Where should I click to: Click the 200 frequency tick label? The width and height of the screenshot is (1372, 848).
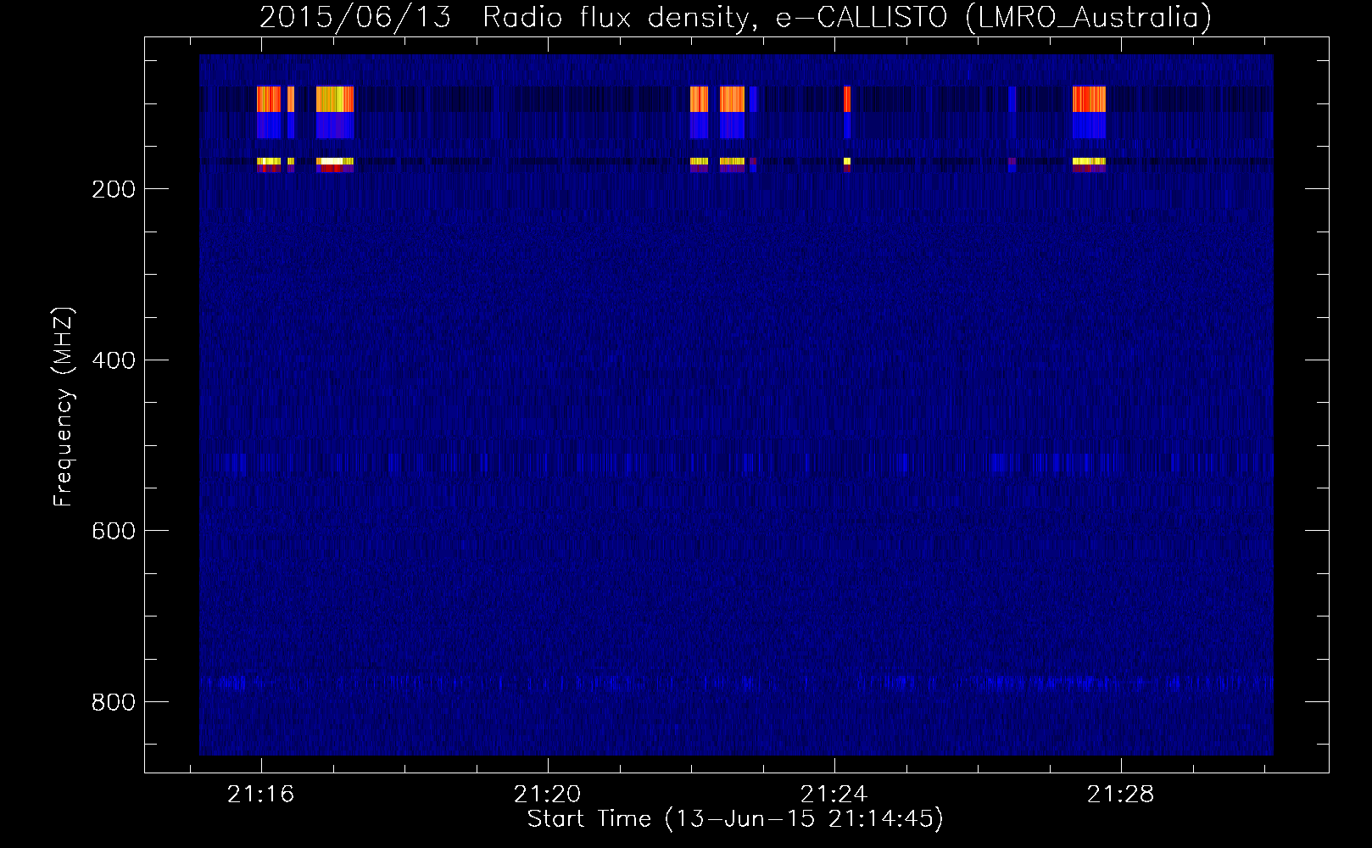[114, 189]
